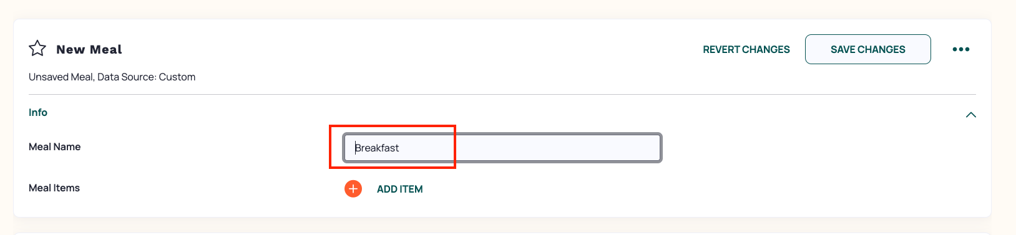Select the Info section header
The width and height of the screenshot is (1016, 235).
click(x=38, y=112)
